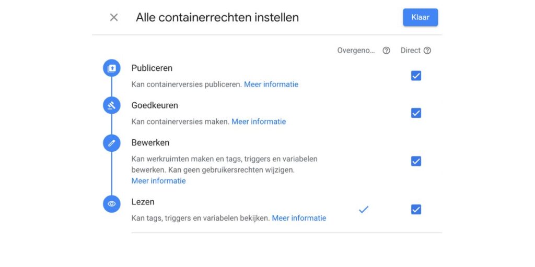Toggle the Bewerken direct checkbox

pyautogui.click(x=416, y=161)
